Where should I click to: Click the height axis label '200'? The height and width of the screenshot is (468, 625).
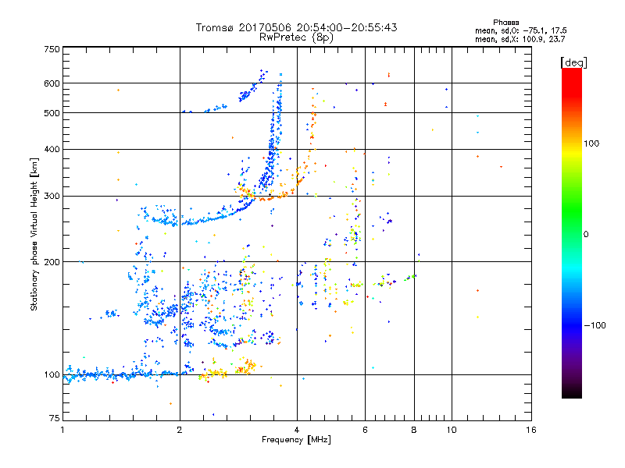(52, 262)
